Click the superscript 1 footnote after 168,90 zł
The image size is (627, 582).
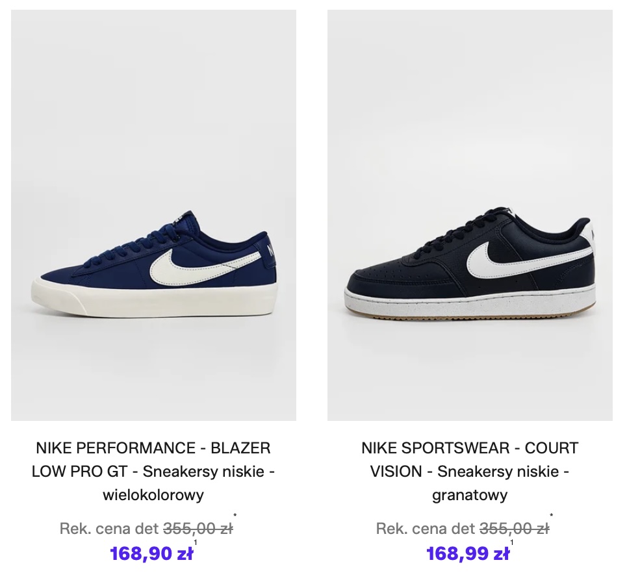click(196, 543)
